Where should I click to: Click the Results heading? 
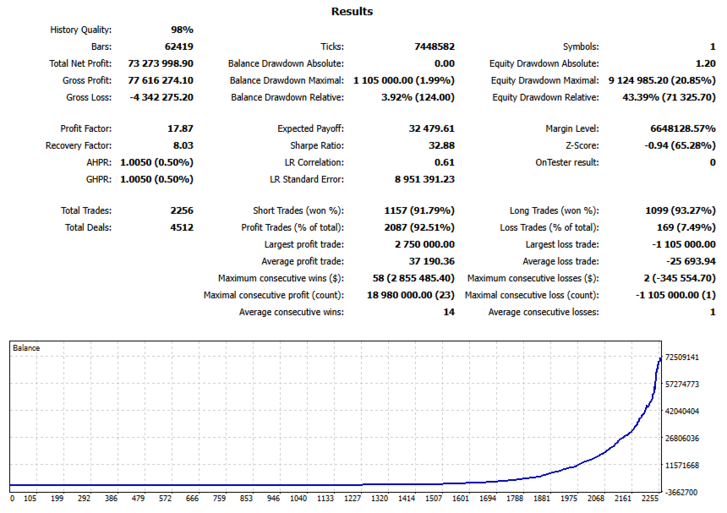tap(352, 12)
